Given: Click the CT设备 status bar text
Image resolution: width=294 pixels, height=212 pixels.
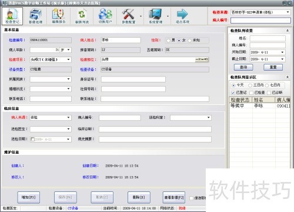Looking at the screenshot, I should point(73,208).
